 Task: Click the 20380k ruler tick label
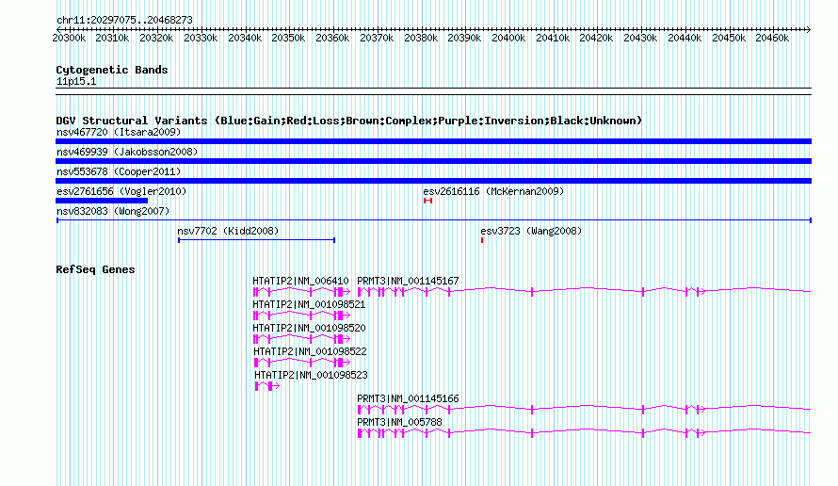click(x=421, y=38)
